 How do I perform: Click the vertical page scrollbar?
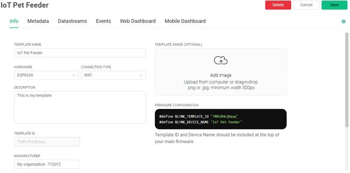347,79
